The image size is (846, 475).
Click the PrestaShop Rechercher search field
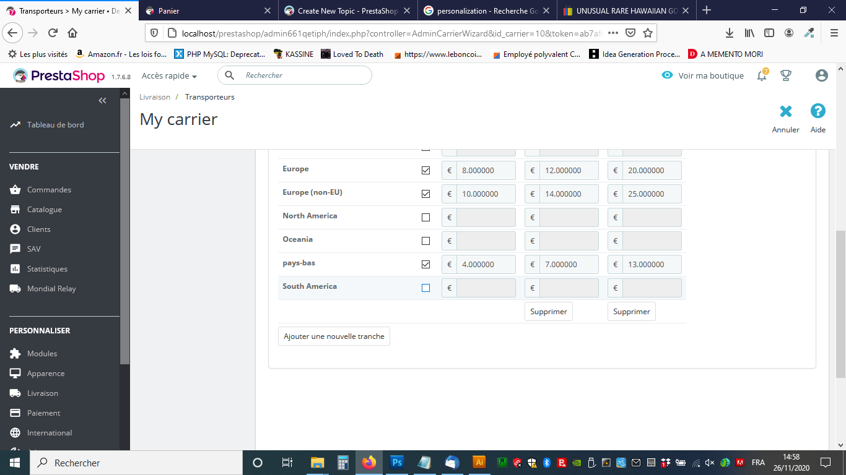pyautogui.click(x=295, y=75)
